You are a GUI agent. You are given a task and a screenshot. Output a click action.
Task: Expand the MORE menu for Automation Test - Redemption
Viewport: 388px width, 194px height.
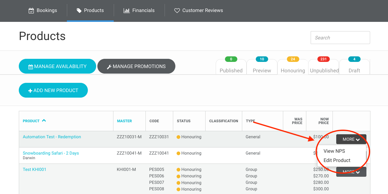(351, 139)
